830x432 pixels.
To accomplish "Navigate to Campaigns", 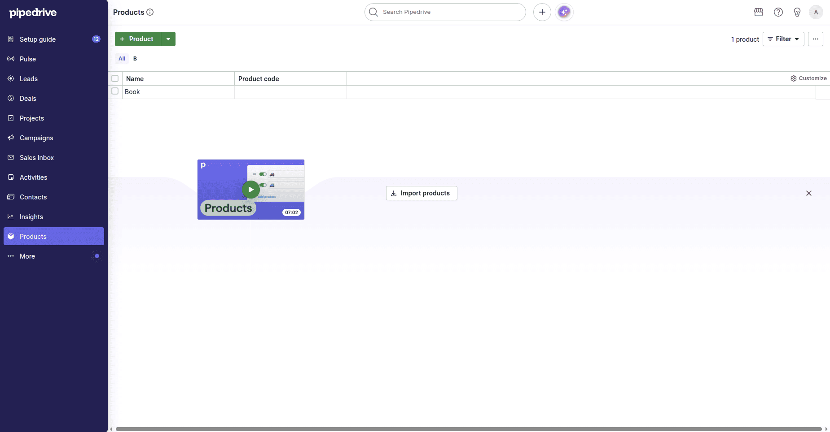I will (x=54, y=138).
